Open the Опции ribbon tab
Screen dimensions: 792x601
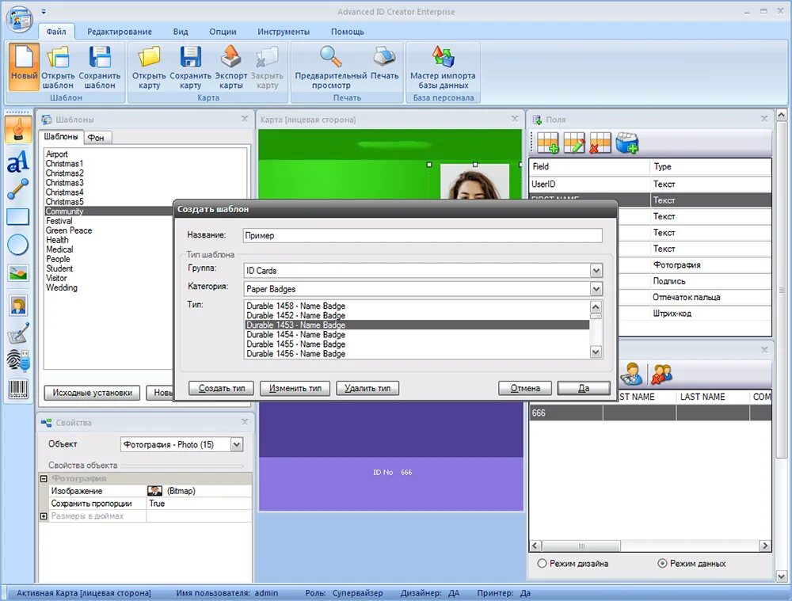223,32
